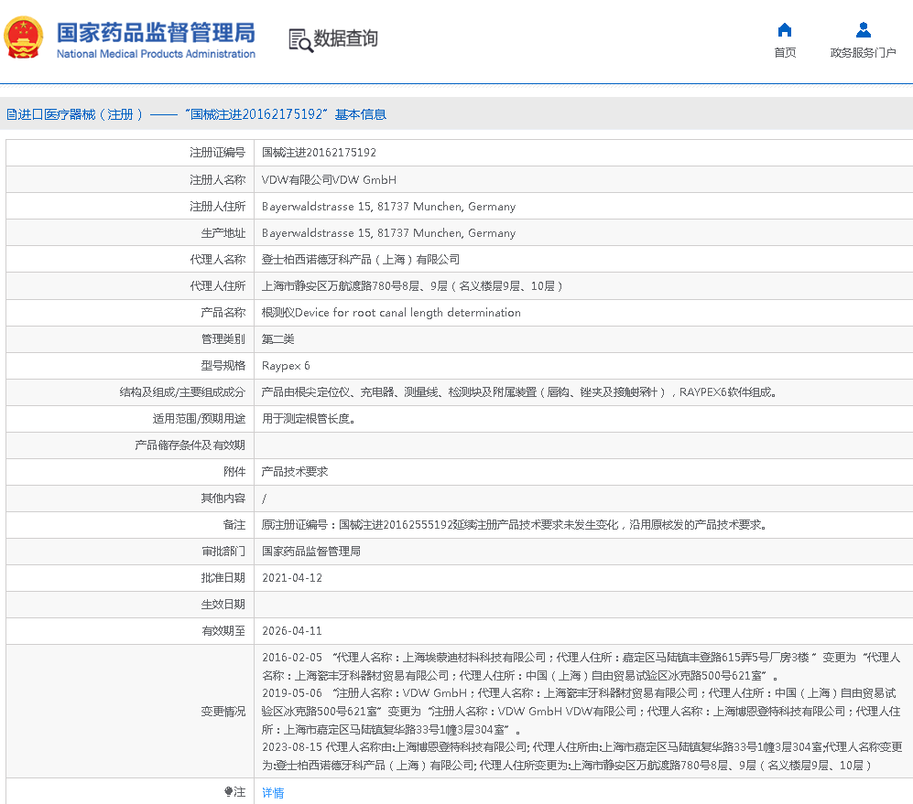913x804 pixels.
Task: Click the product name root canal cell
Action: click(x=391, y=313)
